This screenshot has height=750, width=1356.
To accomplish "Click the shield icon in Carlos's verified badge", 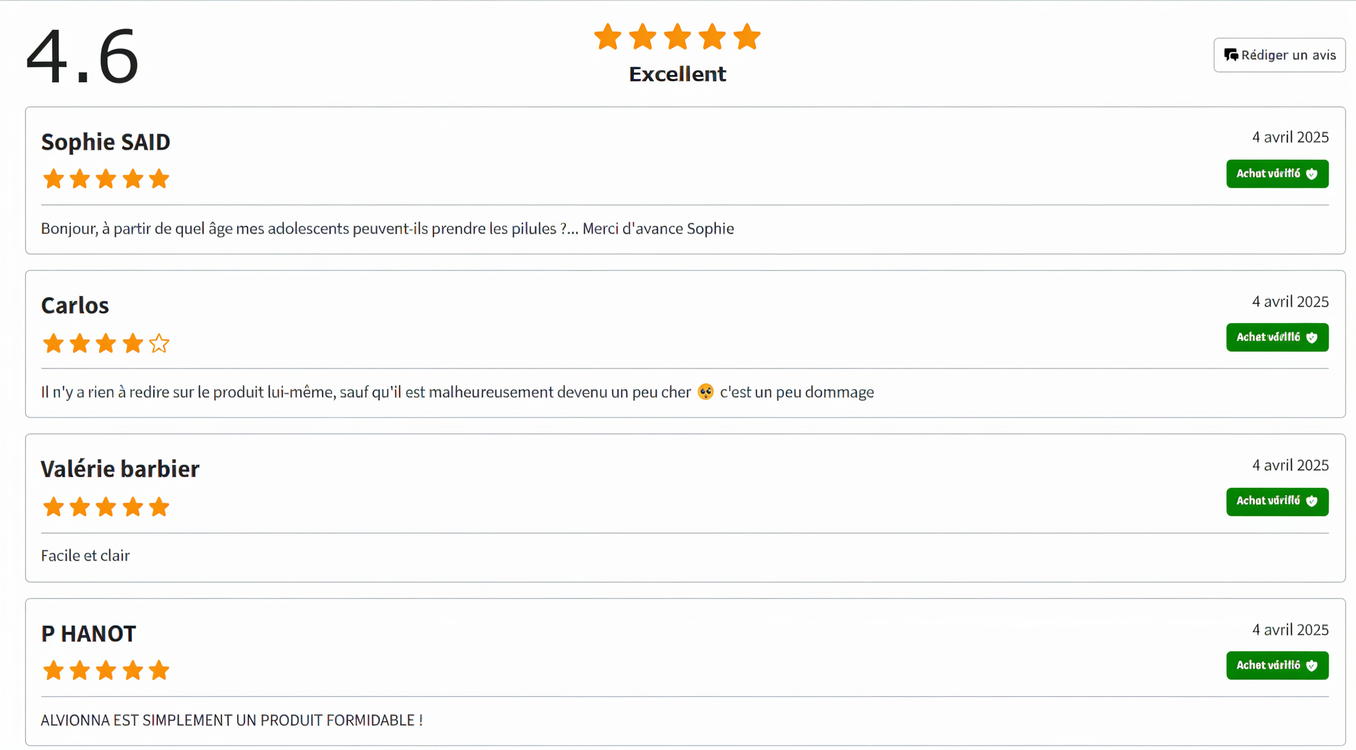I will 1312,337.
